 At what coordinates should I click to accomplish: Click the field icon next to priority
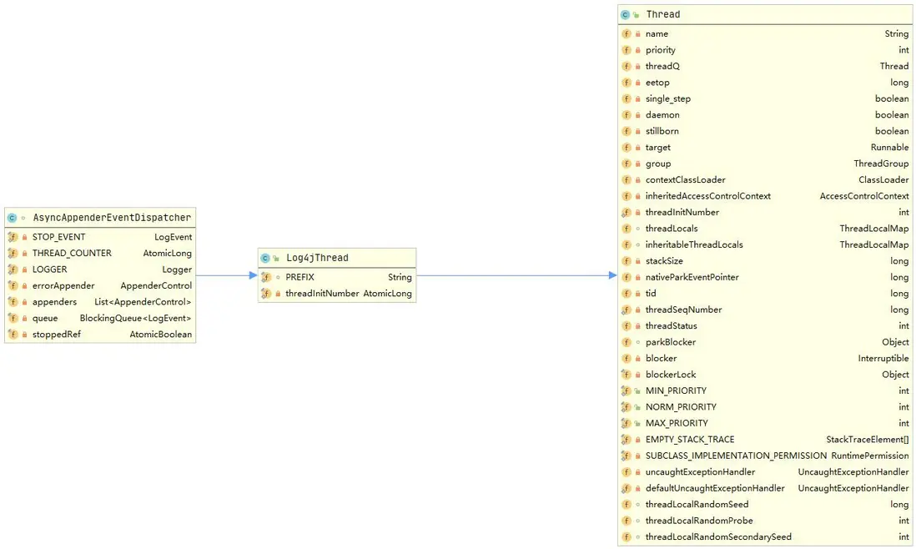(x=627, y=50)
